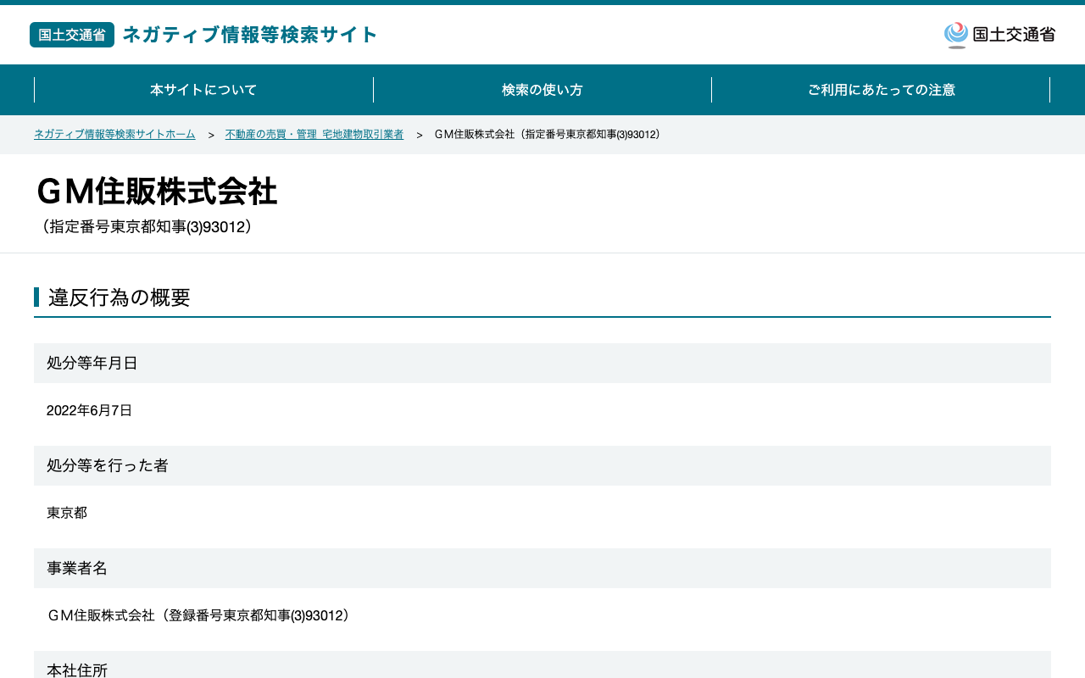Viewport: 1085px width, 678px height.
Task: Click the 違反行為の概要 section heading
Action: coord(119,297)
